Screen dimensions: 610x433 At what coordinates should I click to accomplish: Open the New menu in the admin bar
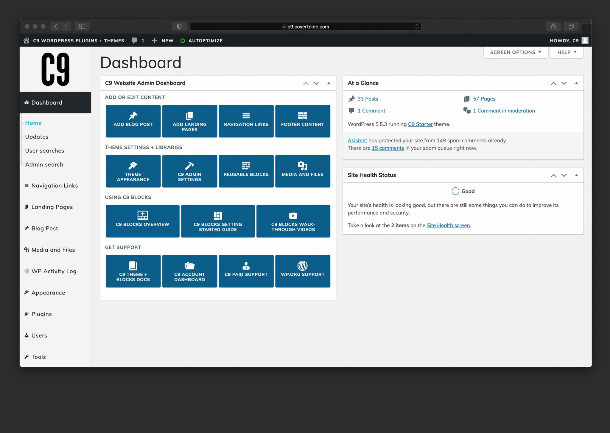point(163,40)
